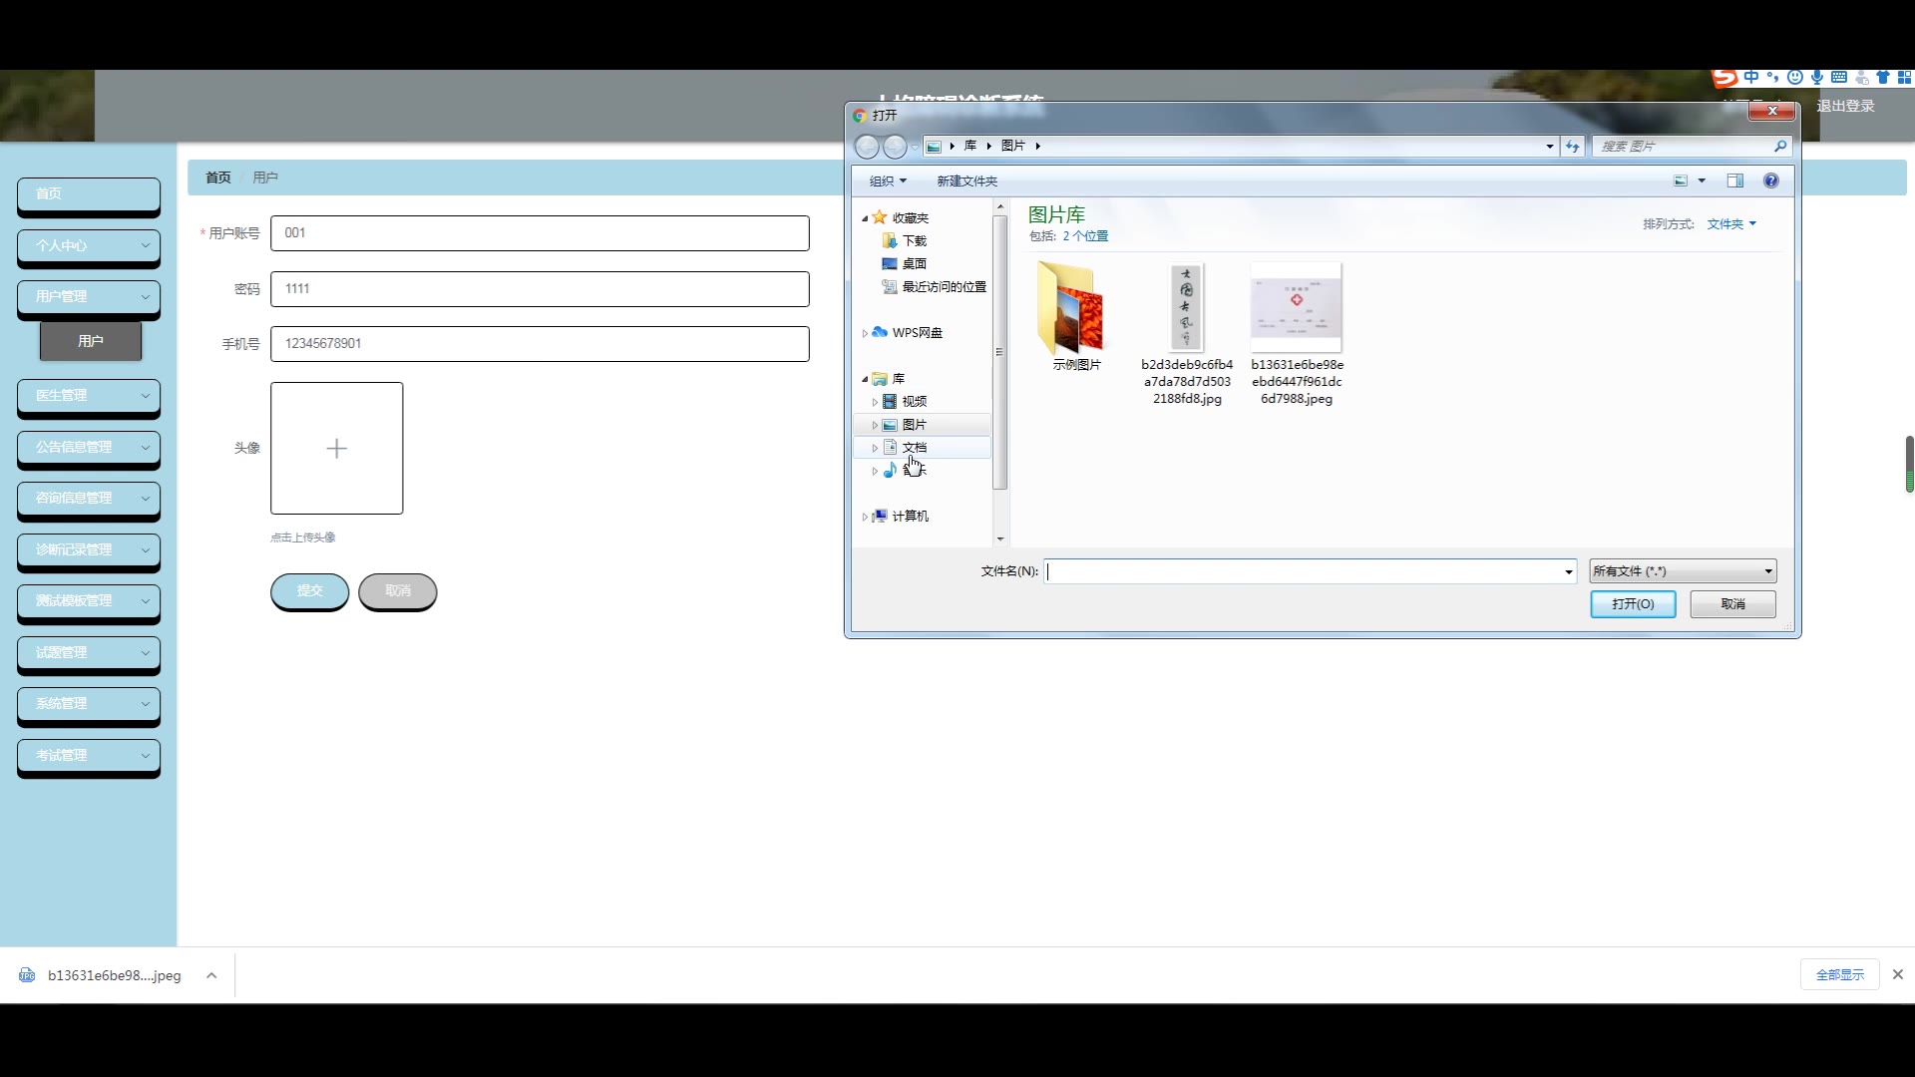This screenshot has width=1915, height=1077.
Task: Click the change view icon
Action: click(1681, 180)
